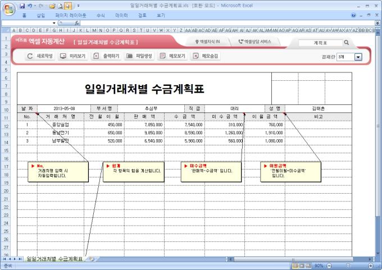Click the 출력하기 button
This screenshot has height=270, width=382.
tap(106, 56)
